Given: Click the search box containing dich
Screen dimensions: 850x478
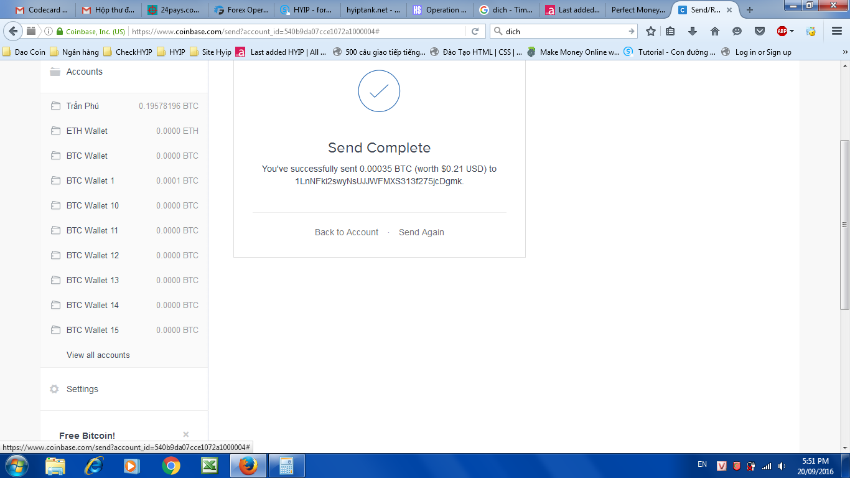Looking at the screenshot, I should [x=564, y=31].
